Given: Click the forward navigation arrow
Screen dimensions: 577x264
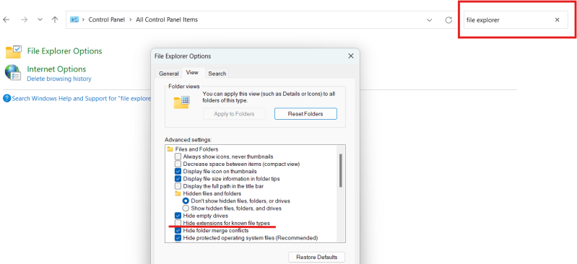Looking at the screenshot, I should [25, 20].
